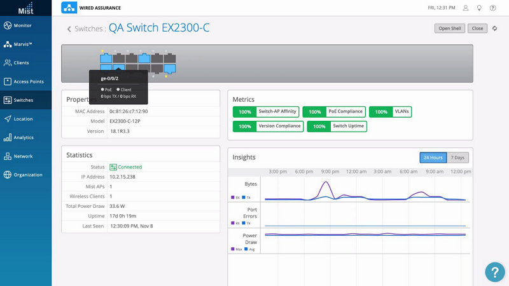Image resolution: width=509 pixels, height=286 pixels.
Task: Click the Switches breadcrumb link
Action: (x=88, y=29)
